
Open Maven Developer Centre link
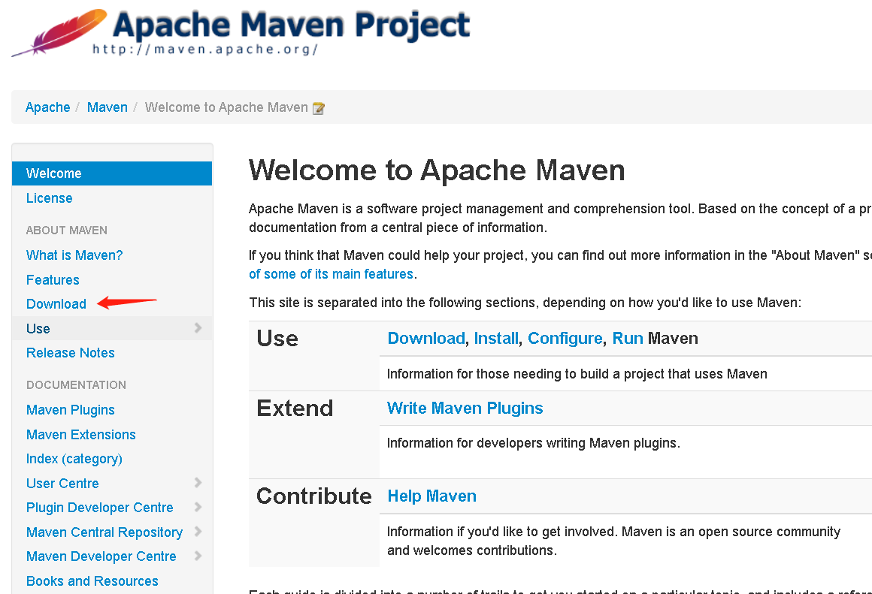pyautogui.click(x=101, y=556)
